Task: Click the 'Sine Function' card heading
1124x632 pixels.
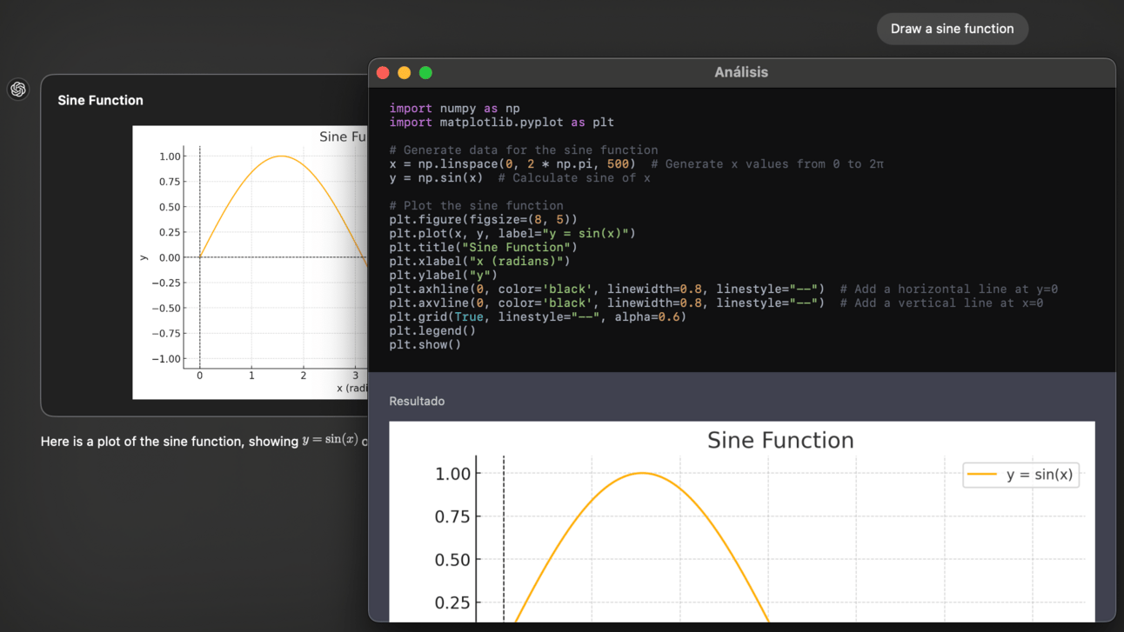Action: click(x=100, y=101)
